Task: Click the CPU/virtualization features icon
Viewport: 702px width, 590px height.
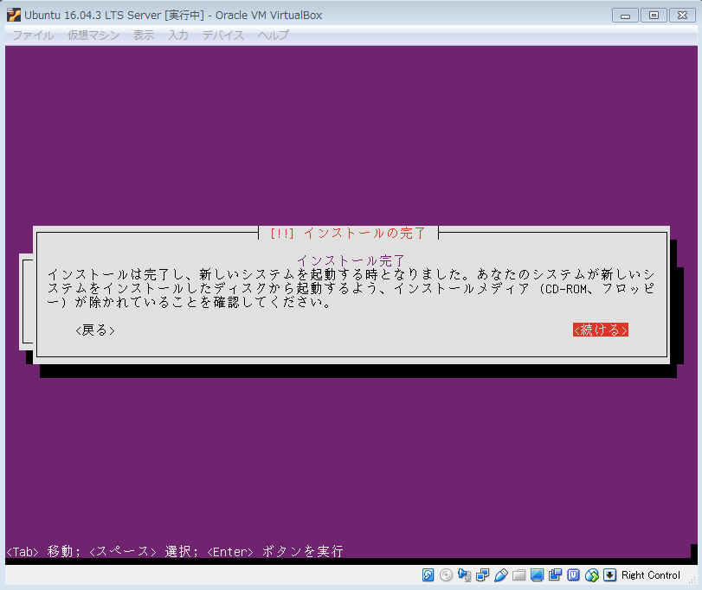Action: 573,575
